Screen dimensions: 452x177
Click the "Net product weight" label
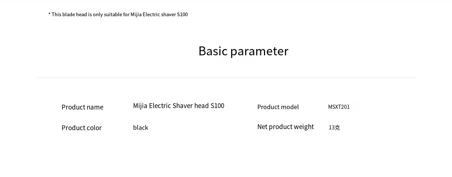point(285,127)
